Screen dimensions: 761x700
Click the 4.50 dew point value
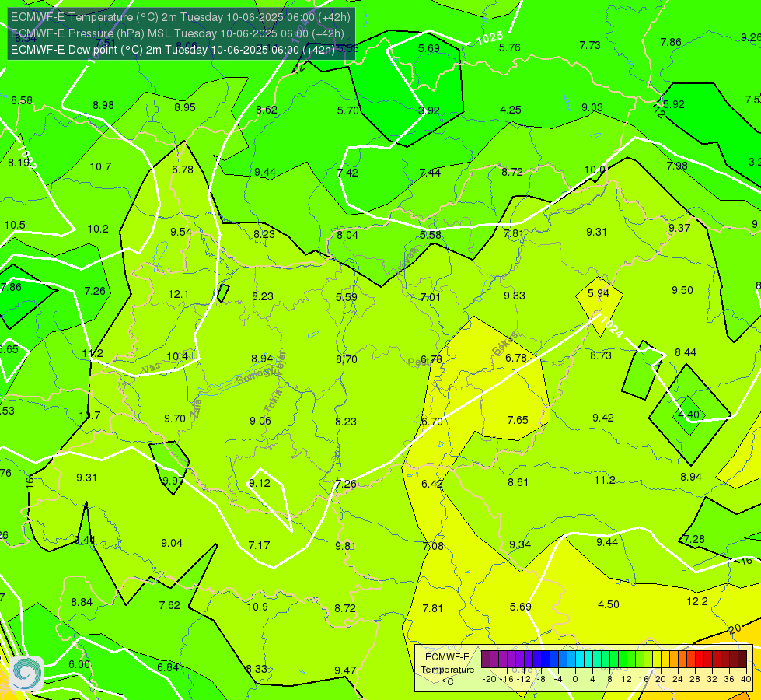(x=608, y=605)
